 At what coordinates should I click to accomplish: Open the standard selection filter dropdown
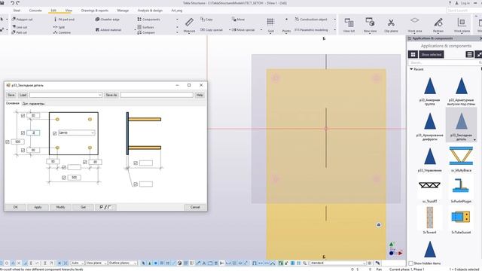[338, 263]
